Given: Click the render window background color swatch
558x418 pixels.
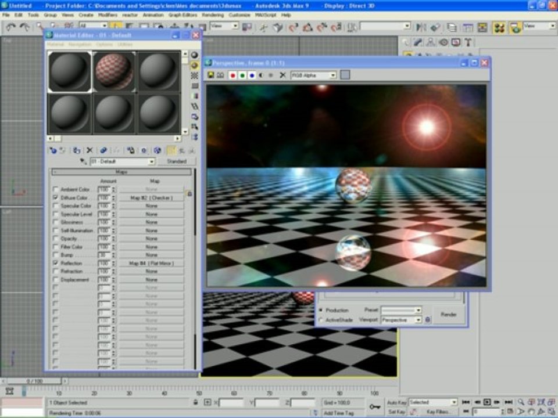Looking at the screenshot, I should coord(345,75).
